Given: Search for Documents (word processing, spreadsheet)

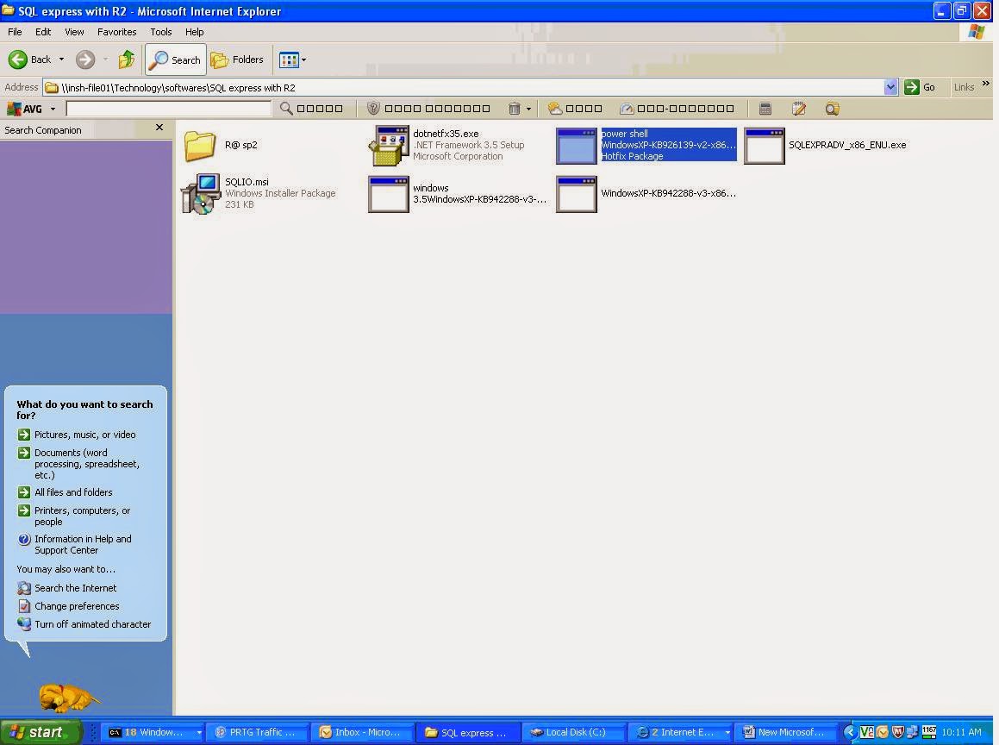Looking at the screenshot, I should pyautogui.click(x=87, y=464).
